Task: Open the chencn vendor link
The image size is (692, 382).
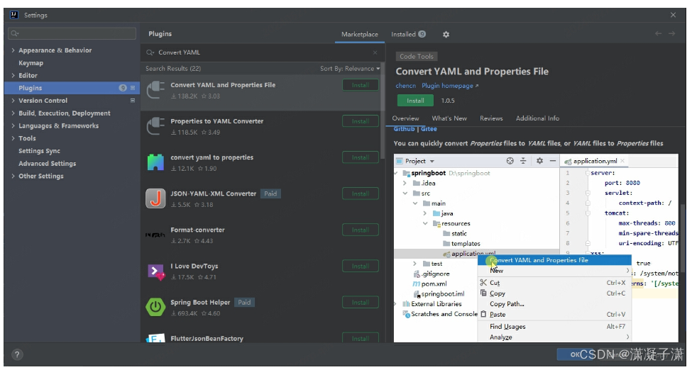Action: click(405, 86)
